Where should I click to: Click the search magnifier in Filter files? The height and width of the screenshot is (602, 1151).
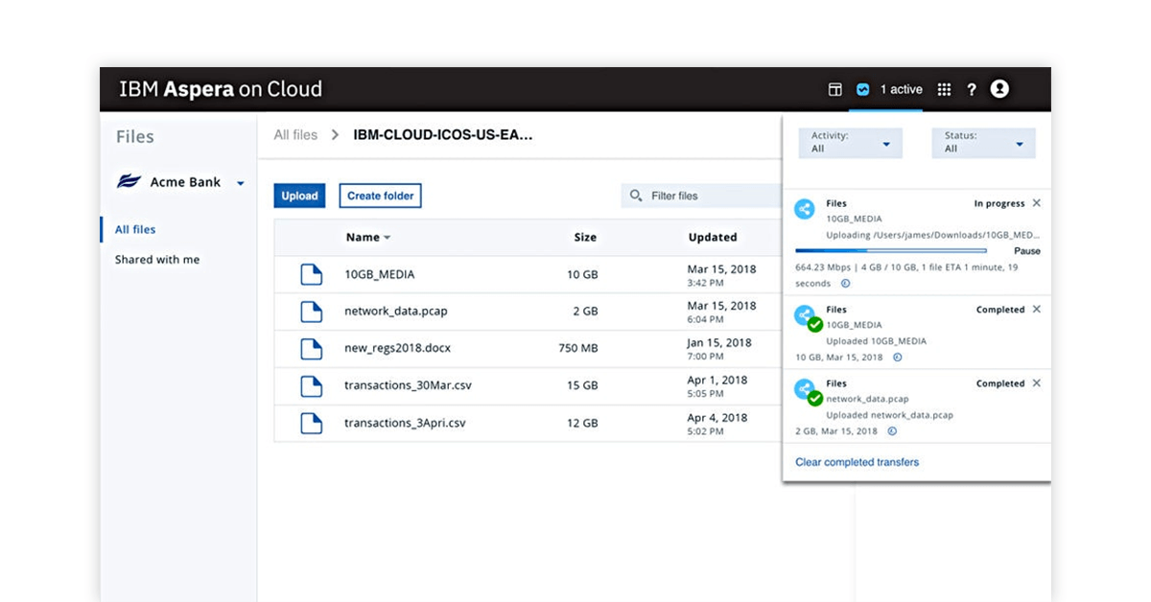pos(636,196)
